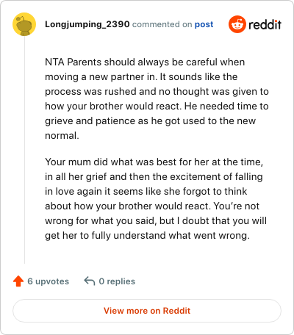This screenshot has width=294, height=335.
Task: Click the "6 upvotes" count label
Action: click(49, 281)
